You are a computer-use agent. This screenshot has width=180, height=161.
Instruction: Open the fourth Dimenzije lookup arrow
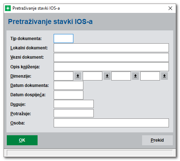point(164,76)
